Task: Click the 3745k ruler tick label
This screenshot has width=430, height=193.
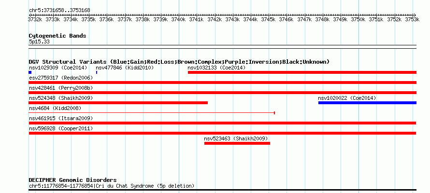Action: click(x=269, y=19)
